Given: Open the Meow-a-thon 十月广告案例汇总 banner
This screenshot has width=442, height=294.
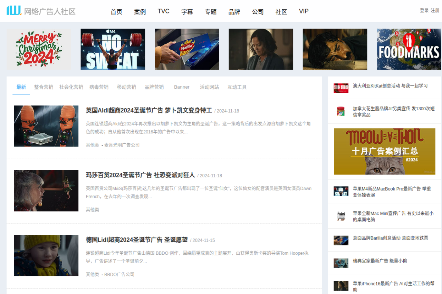Looking at the screenshot, I should pos(385,151).
